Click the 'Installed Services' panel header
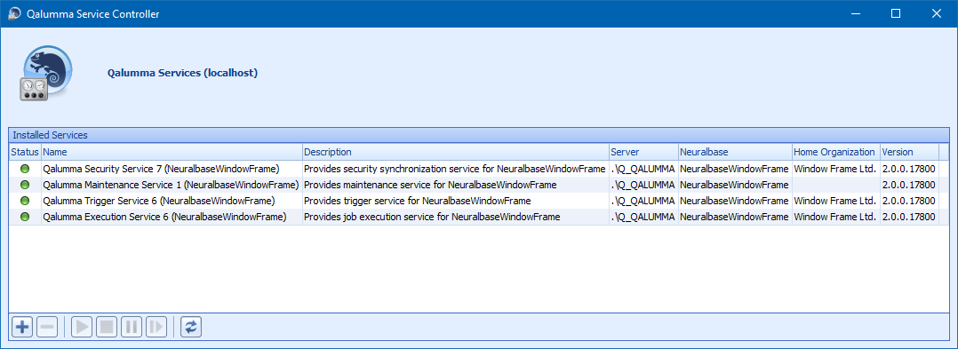 479,135
